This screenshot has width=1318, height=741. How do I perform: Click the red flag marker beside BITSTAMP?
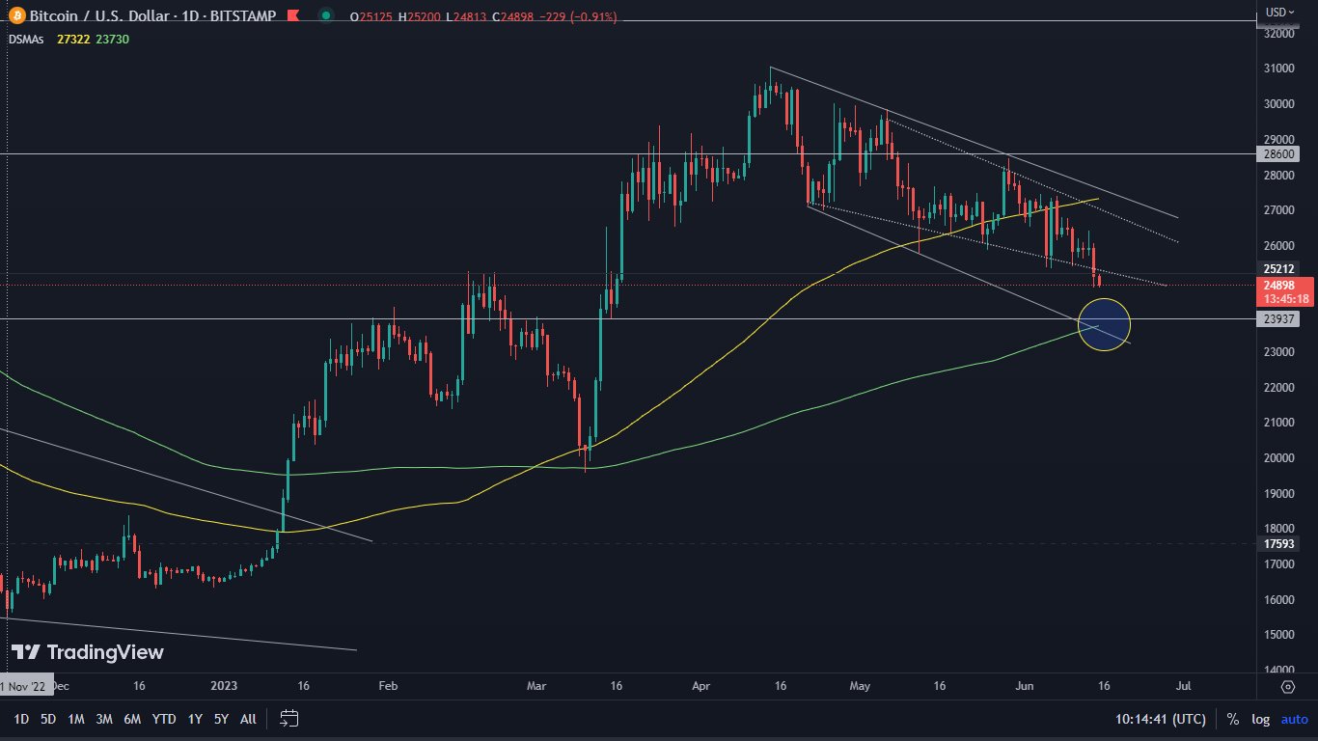[292, 16]
